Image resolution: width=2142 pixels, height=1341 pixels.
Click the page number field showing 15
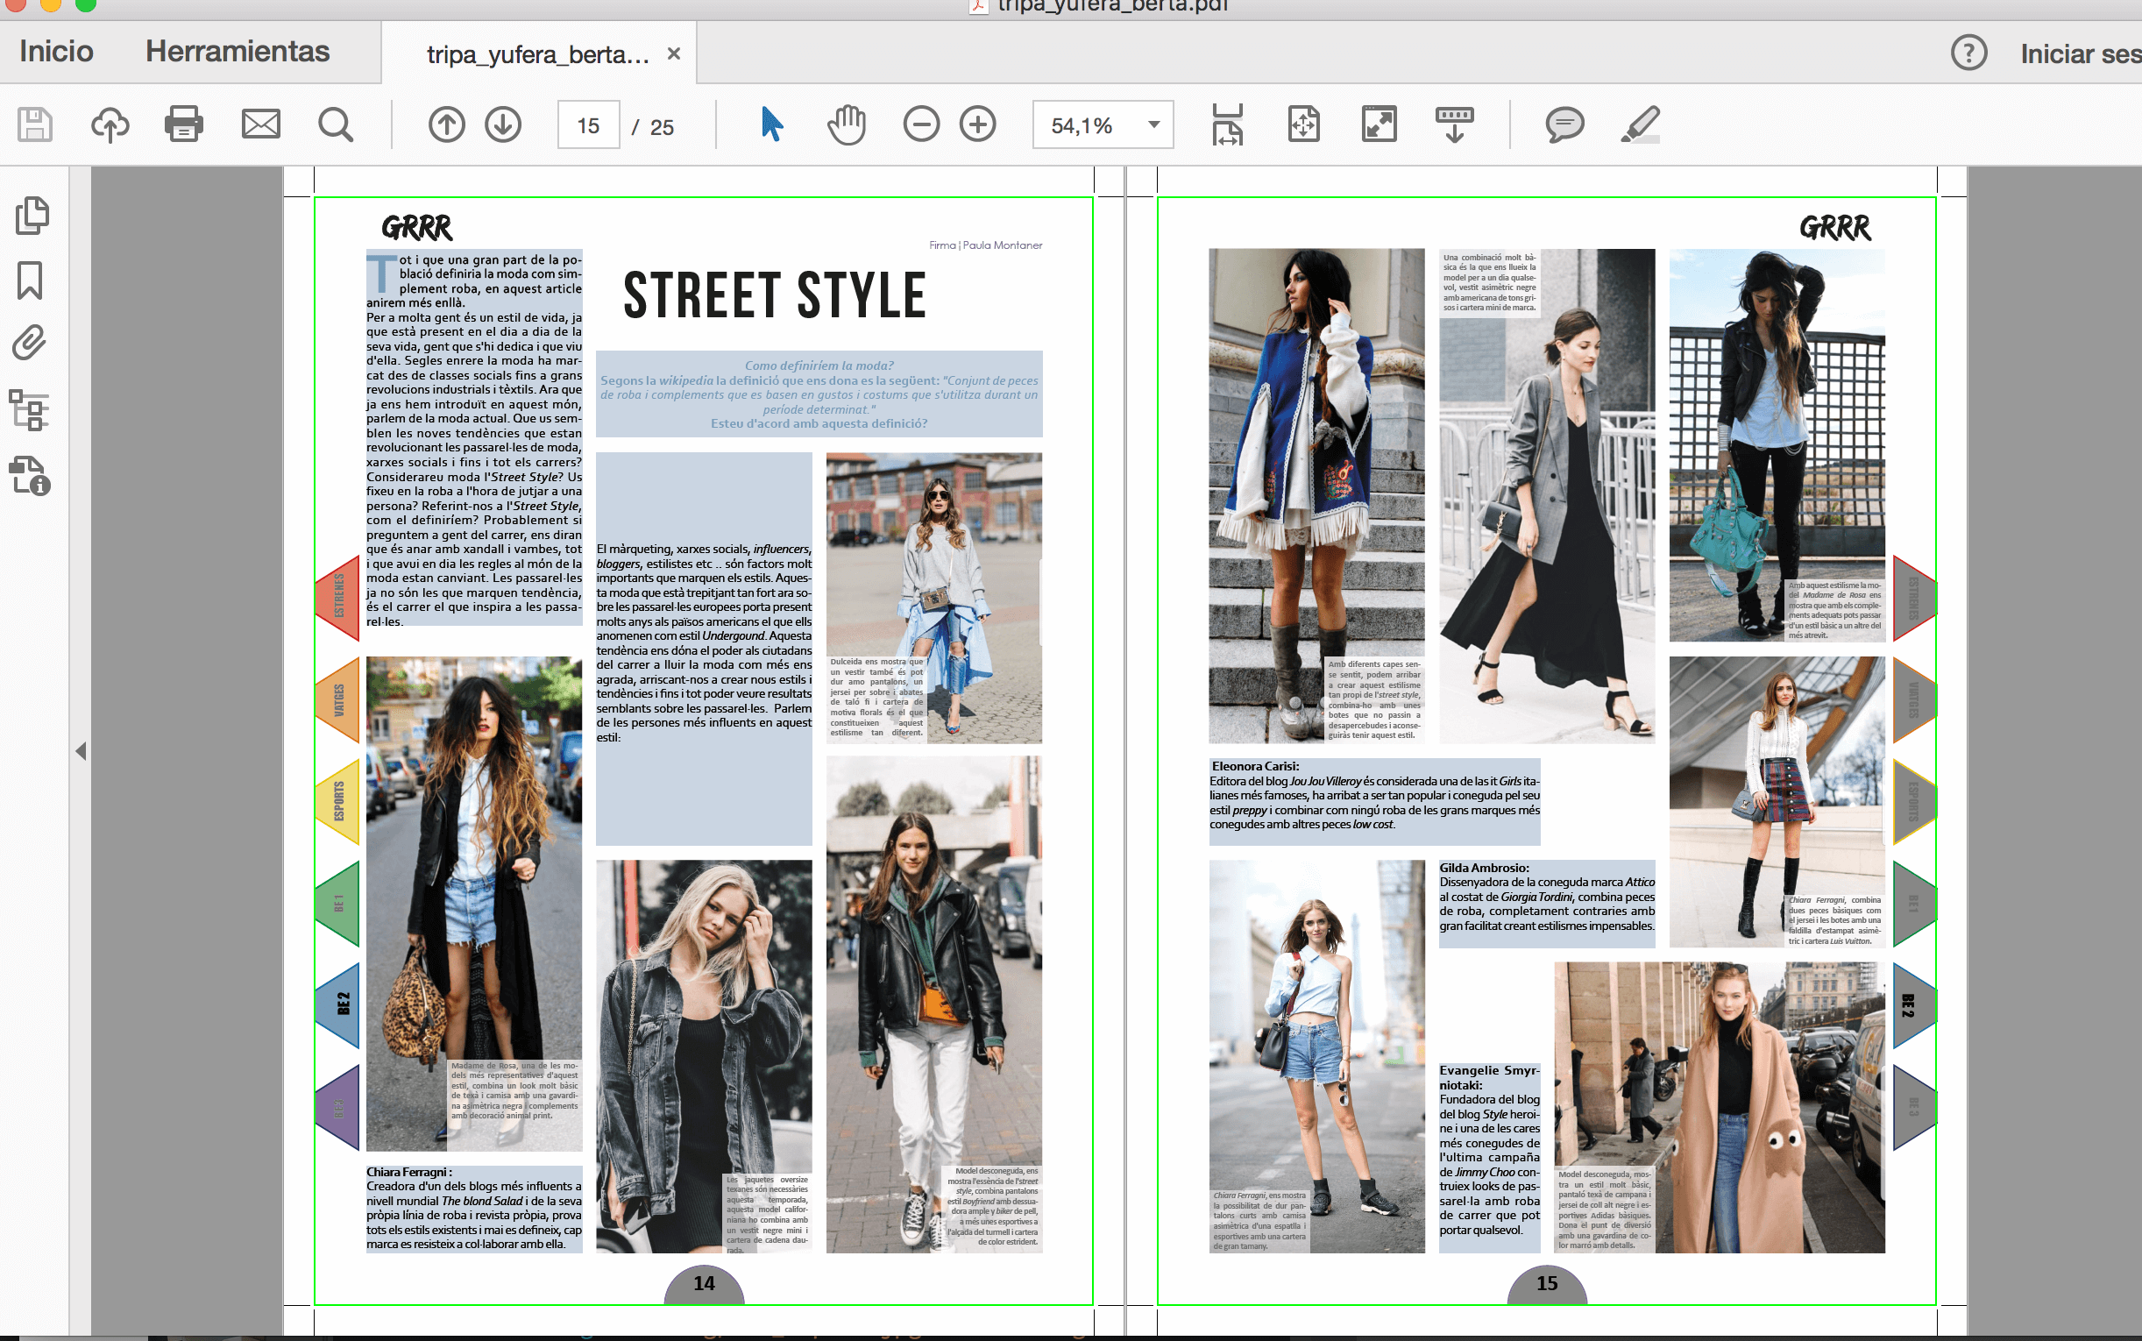pos(589,125)
